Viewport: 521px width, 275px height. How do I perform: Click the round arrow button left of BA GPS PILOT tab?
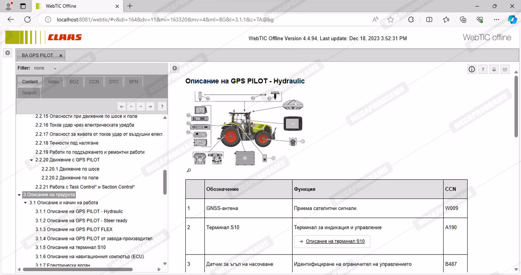(8, 53)
